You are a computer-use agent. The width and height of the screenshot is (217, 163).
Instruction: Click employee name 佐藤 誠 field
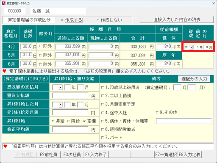coord(58,11)
